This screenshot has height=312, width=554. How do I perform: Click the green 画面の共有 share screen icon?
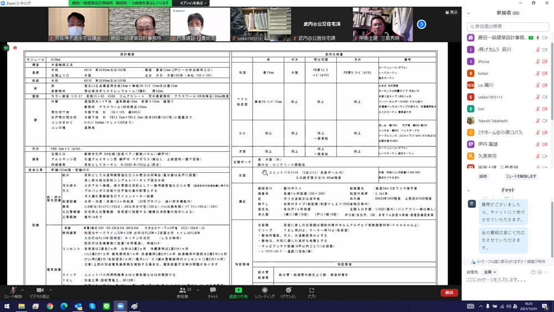[x=238, y=291]
